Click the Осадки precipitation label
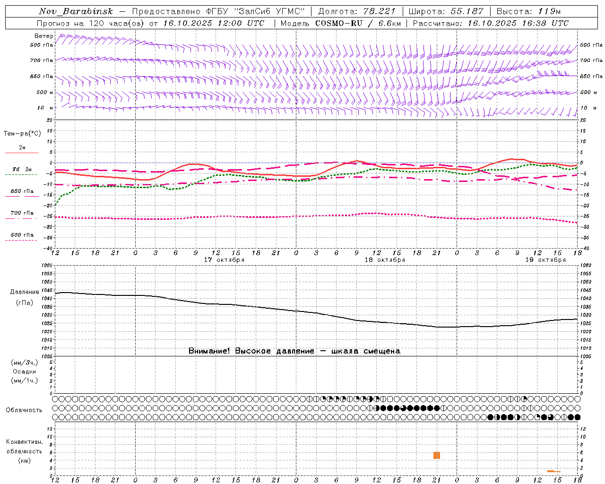605x484 pixels. [x=25, y=372]
